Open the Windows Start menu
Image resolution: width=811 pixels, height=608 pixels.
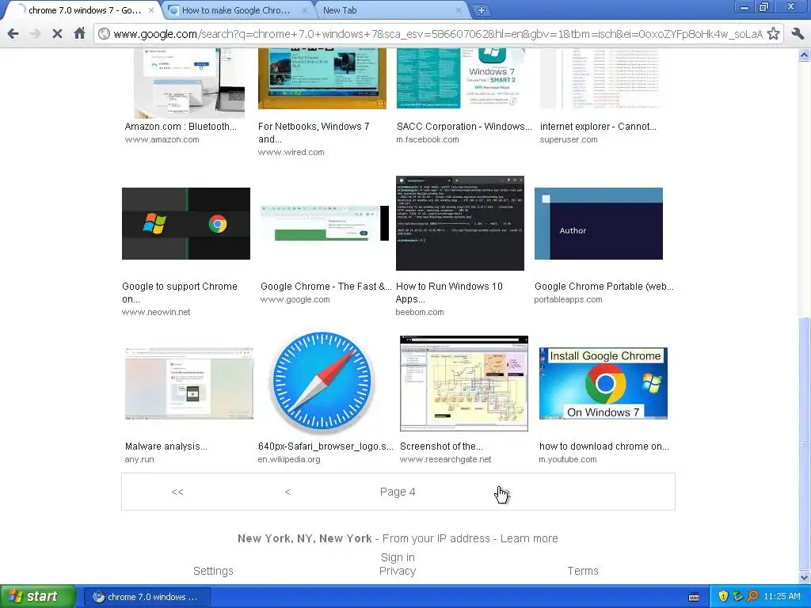click(x=37, y=597)
